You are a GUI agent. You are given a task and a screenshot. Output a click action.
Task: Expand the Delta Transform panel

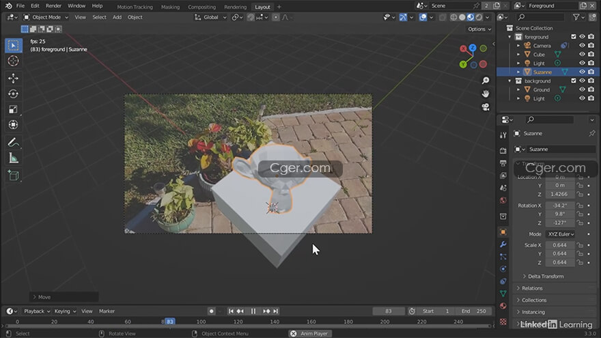(x=546, y=276)
